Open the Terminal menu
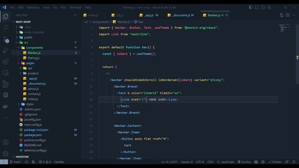This screenshot has width=299, height=168. coord(76,7)
